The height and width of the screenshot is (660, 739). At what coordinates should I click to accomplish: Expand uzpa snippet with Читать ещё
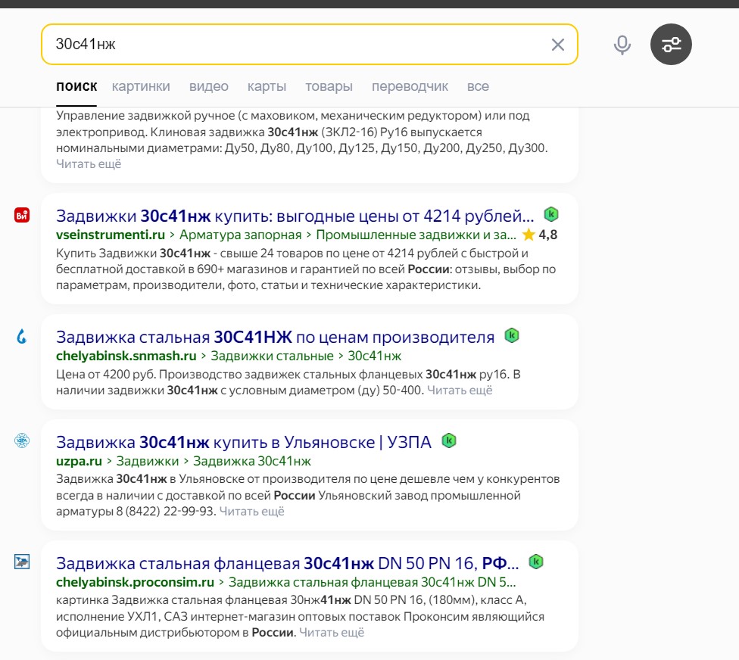251,512
